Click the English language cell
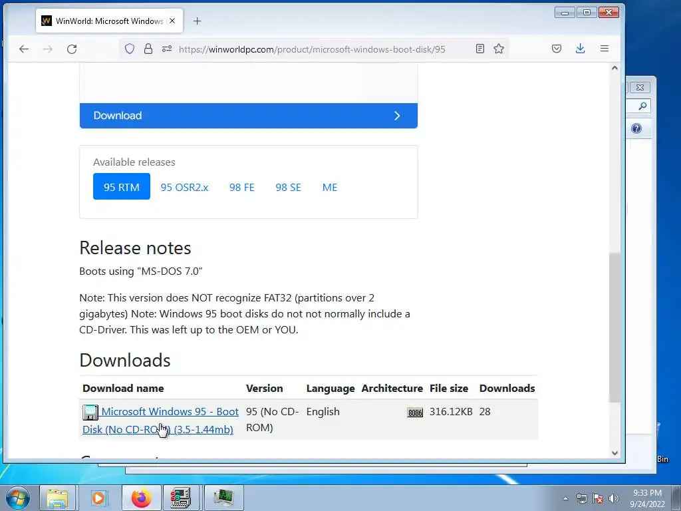This screenshot has width=681, height=511. click(x=323, y=411)
